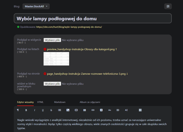The height and width of the screenshot is (132, 183).
Task: Open the published blog post URL
Action: pyautogui.click(x=69, y=27)
